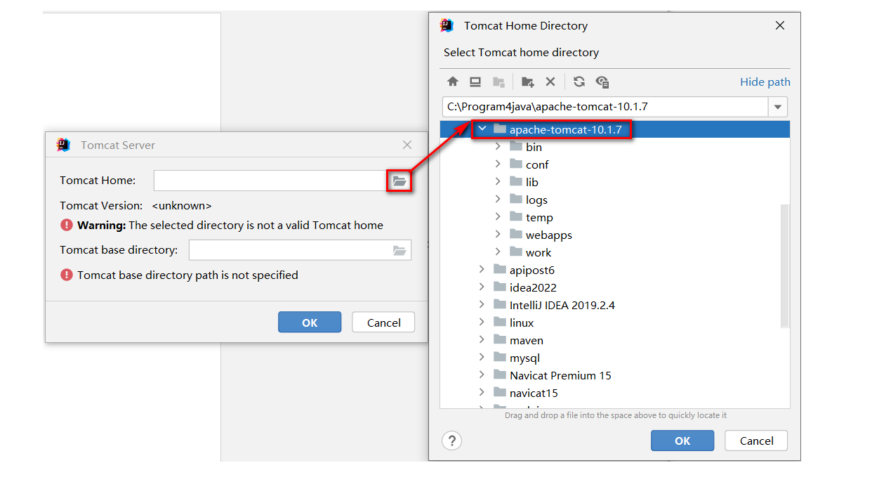Select the navicat15 folder

click(534, 393)
